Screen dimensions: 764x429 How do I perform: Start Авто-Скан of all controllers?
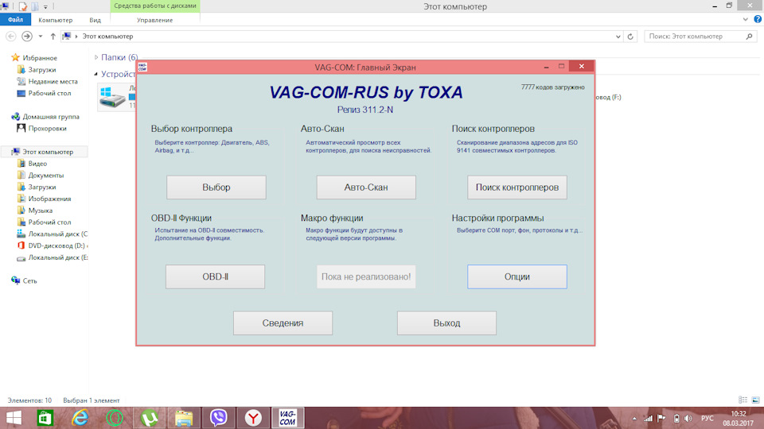tap(366, 187)
